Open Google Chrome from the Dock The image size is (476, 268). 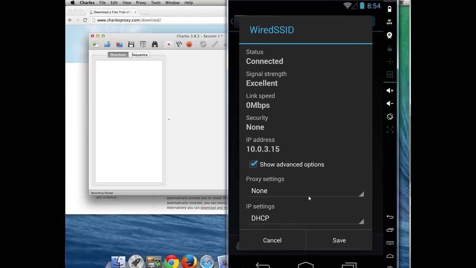click(171, 262)
